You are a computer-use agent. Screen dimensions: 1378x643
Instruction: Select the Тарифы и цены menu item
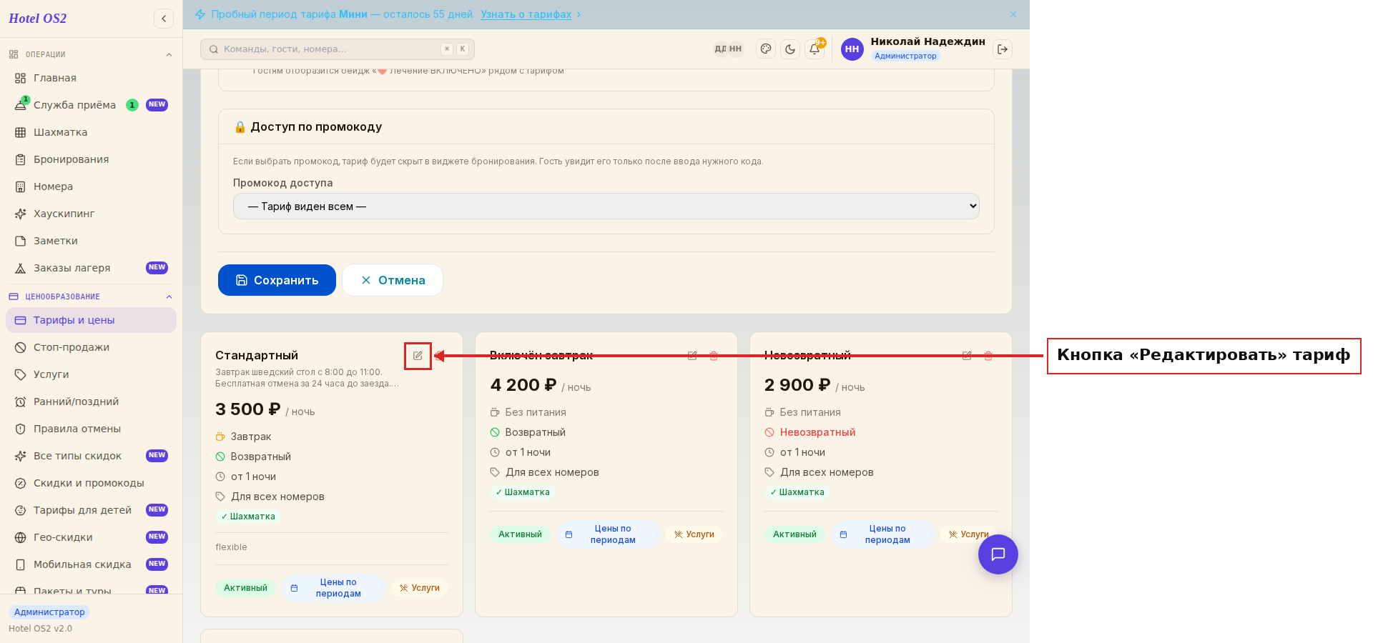91,320
